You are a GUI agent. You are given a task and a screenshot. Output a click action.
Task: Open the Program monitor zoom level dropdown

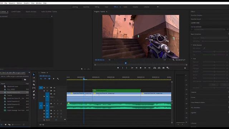(x=112, y=60)
